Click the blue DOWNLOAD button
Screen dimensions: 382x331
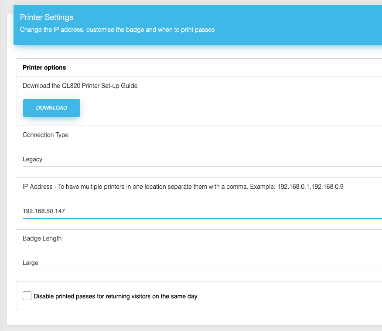[51, 108]
